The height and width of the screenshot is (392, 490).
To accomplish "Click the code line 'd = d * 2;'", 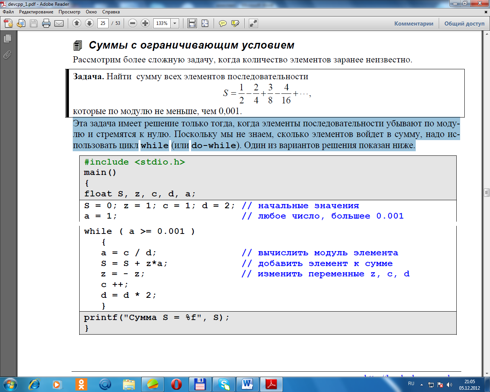I will tap(129, 295).
